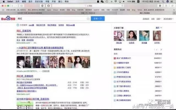Switch to the 网红_百度搜索 tab

point(145,13)
